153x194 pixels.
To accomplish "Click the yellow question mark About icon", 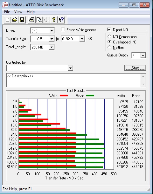I will [54, 20].
